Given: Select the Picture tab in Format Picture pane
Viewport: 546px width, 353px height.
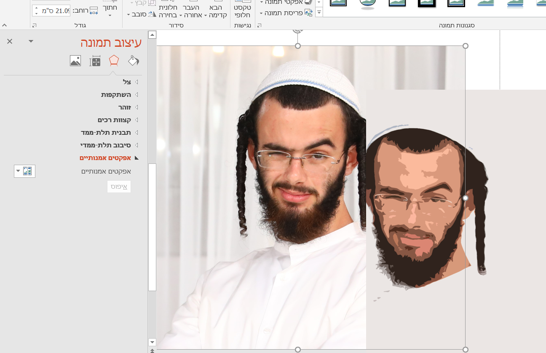Looking at the screenshot, I should [x=75, y=60].
